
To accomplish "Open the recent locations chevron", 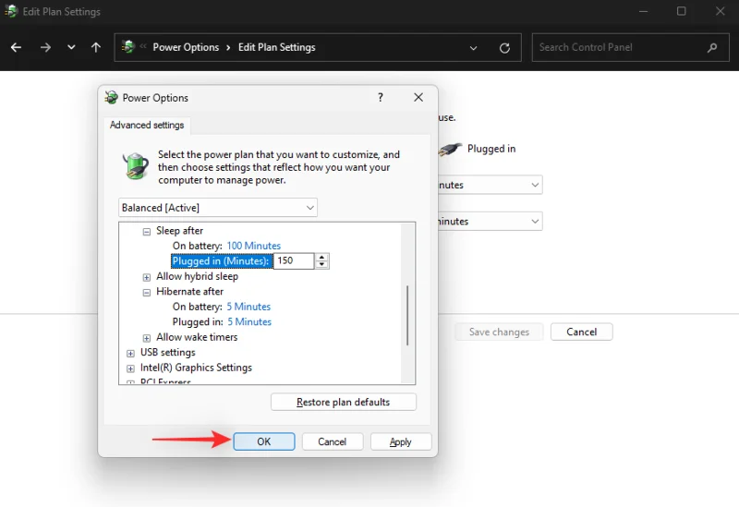I will point(71,47).
